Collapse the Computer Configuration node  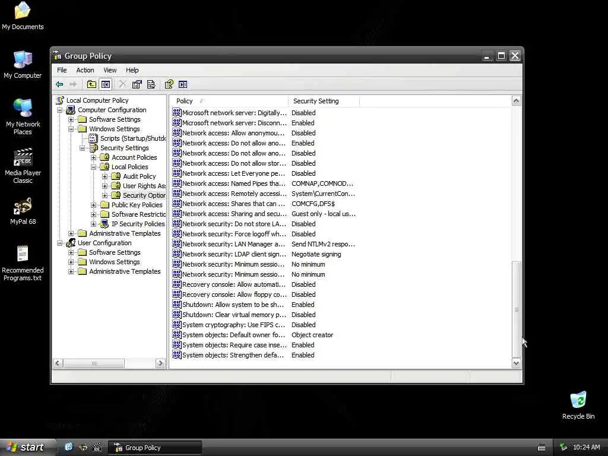tap(60, 110)
